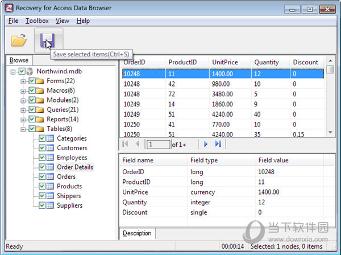Open the View menu

click(63, 21)
